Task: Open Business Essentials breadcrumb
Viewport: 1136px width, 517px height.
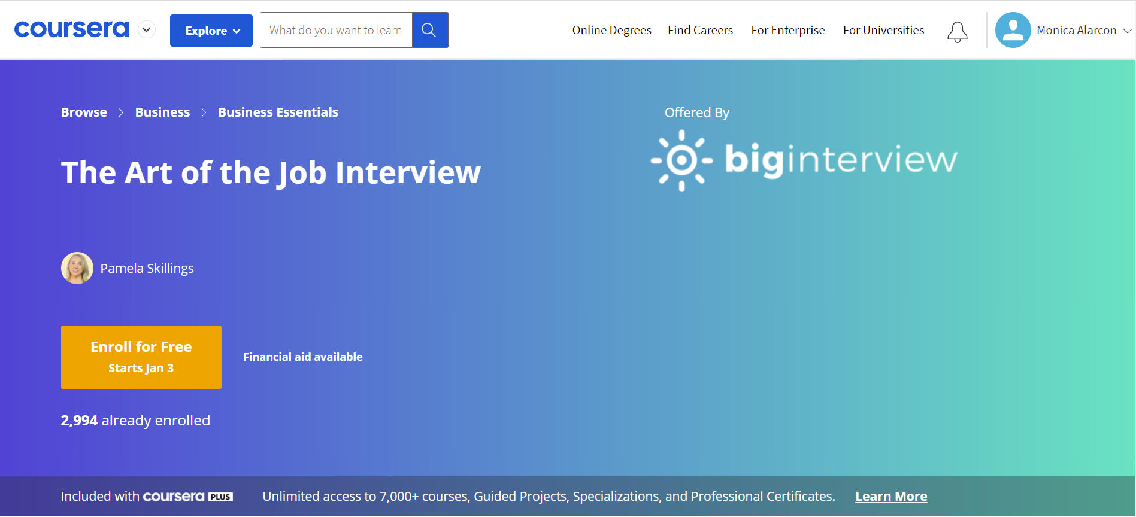Action: pyautogui.click(x=278, y=112)
